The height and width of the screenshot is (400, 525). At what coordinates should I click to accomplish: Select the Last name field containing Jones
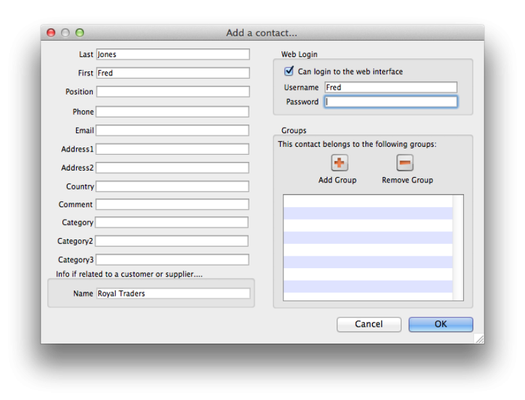(x=172, y=54)
